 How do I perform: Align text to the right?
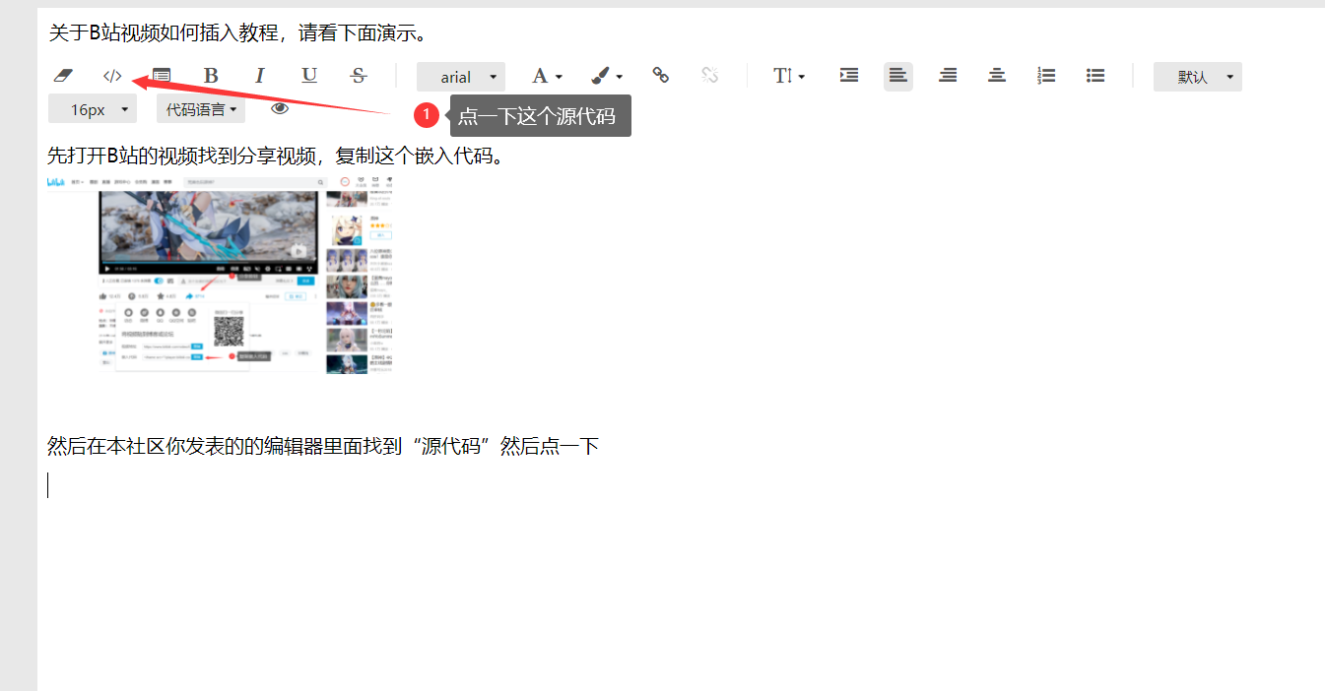(948, 76)
